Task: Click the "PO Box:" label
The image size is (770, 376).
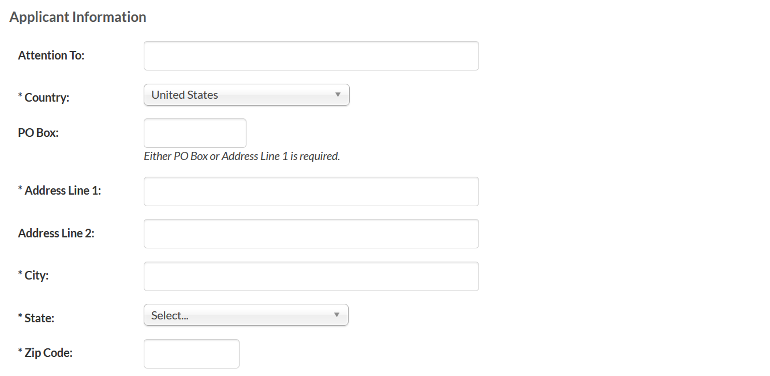Action: click(39, 133)
